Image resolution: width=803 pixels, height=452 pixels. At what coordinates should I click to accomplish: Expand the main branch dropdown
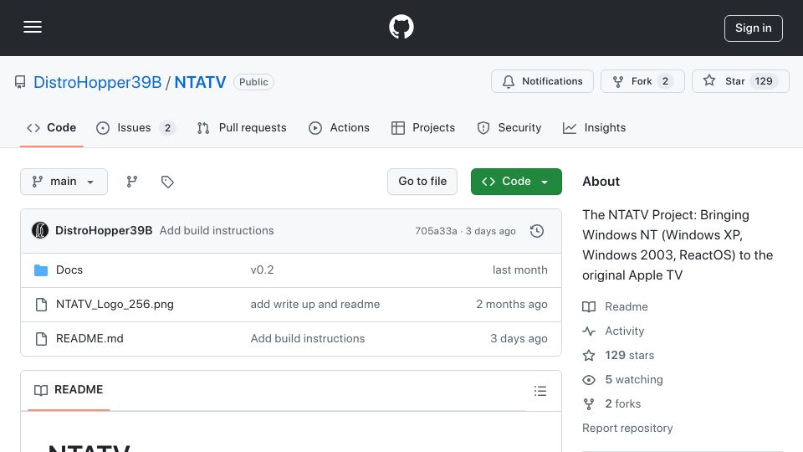(64, 182)
